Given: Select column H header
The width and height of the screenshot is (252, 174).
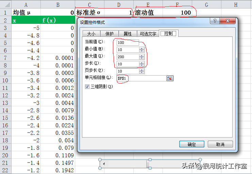Looking at the screenshot, I should pyautogui.click(x=236, y=4).
